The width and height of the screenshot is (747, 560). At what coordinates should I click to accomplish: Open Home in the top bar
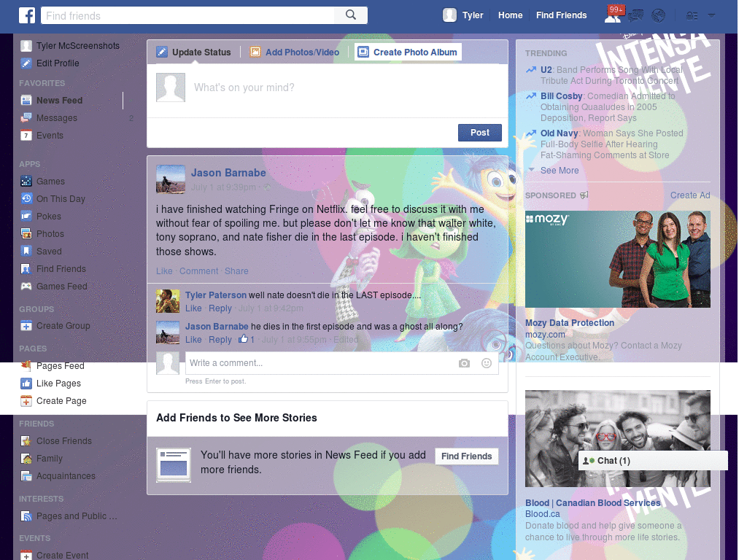(x=510, y=15)
